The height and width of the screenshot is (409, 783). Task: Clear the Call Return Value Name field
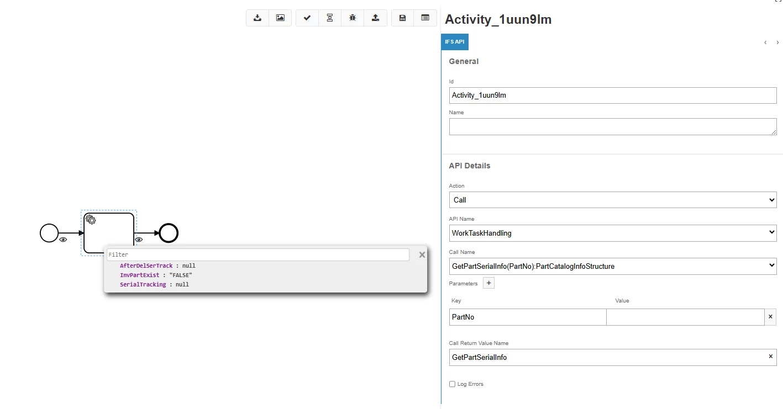click(x=771, y=357)
